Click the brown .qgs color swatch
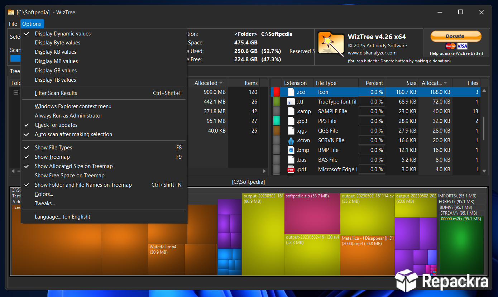 (277, 131)
